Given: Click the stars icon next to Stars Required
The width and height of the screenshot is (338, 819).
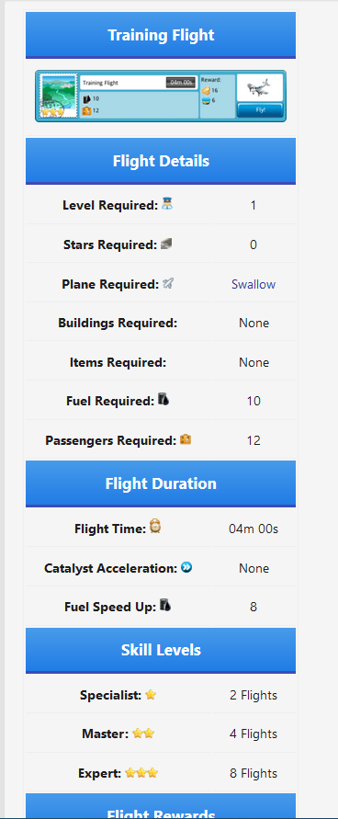Looking at the screenshot, I should [166, 244].
